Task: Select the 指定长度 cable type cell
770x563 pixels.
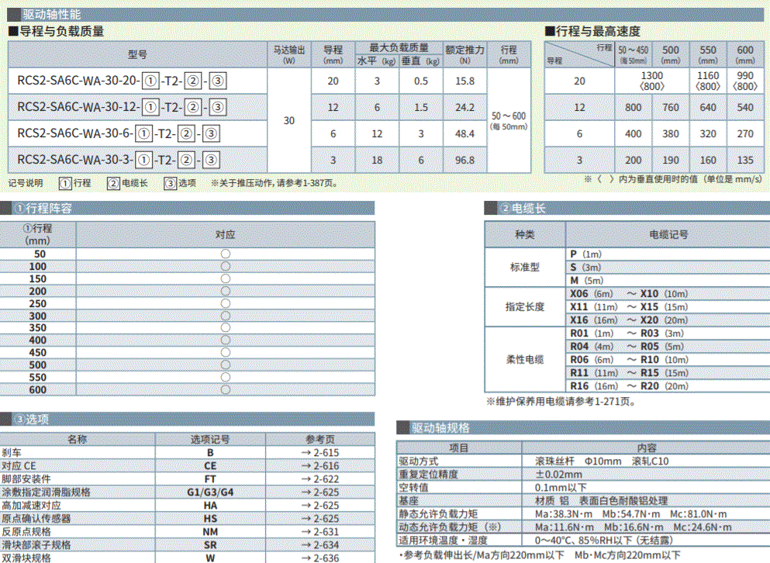Action: 524,307
